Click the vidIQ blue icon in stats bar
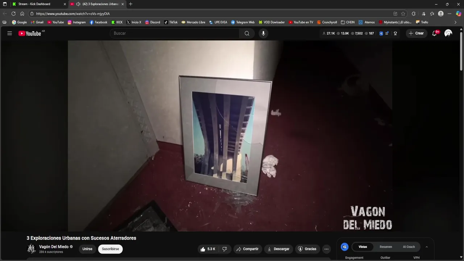 point(381,33)
